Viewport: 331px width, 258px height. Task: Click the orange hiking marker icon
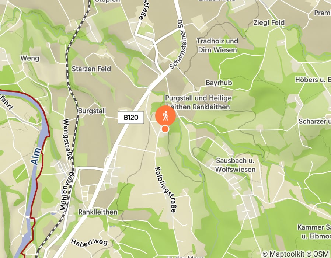tap(165, 116)
